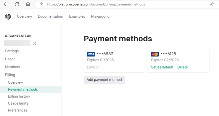This screenshot has width=219, height=116.
Task: Click the OpenAI logo icon
Action: click(x=8, y=16)
